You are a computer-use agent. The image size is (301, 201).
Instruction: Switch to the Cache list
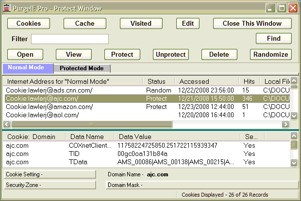click(x=85, y=24)
